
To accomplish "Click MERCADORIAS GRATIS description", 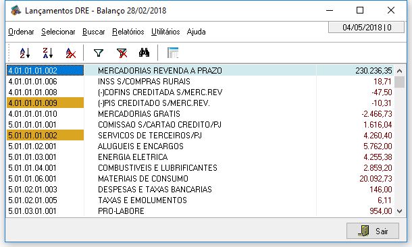I will [x=139, y=113].
